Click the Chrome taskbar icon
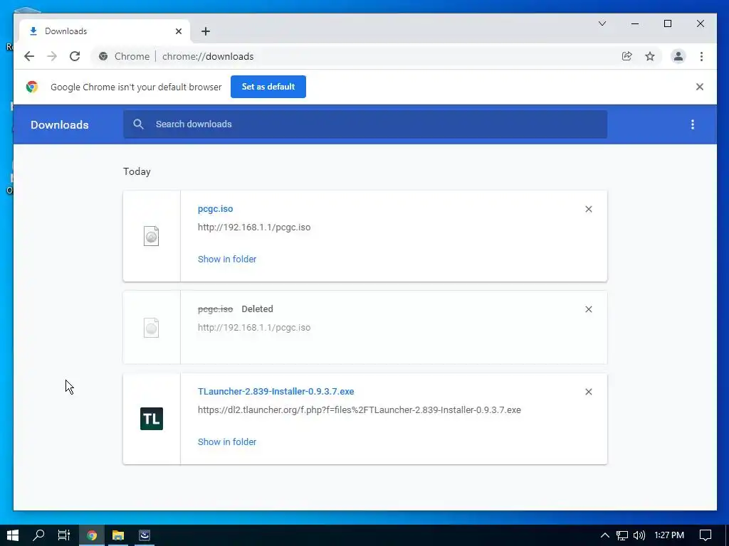The height and width of the screenshot is (546, 729). [92, 535]
